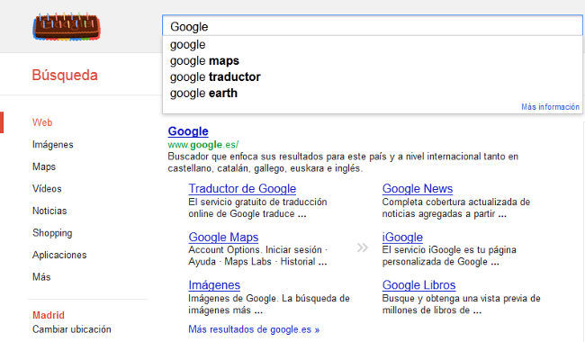Open the 'Google News' sitelink
This screenshot has height=342, width=585.
[418, 188]
